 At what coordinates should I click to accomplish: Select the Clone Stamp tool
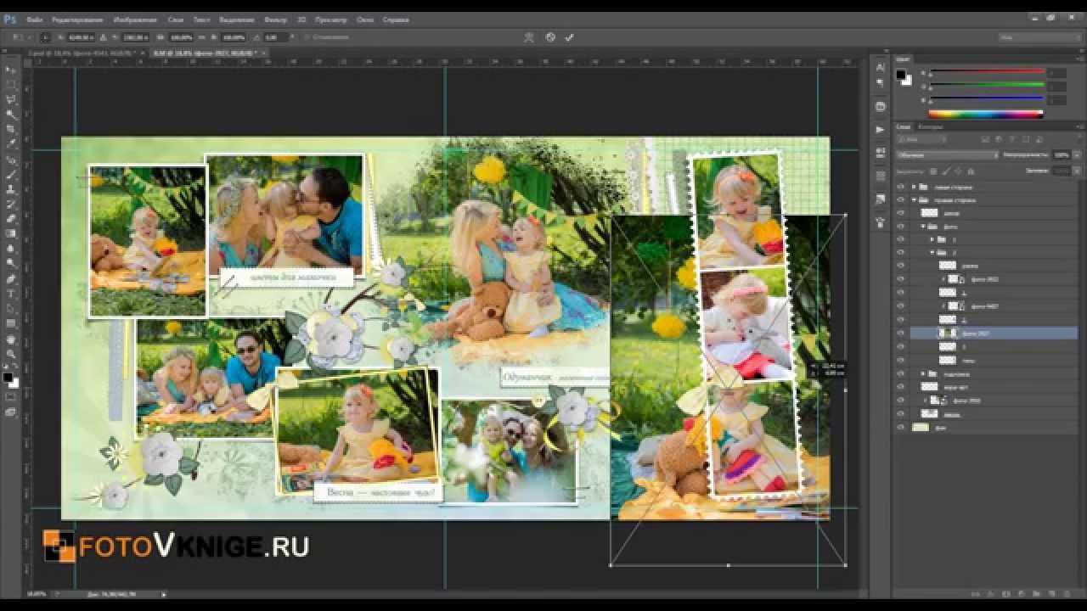pyautogui.click(x=11, y=189)
